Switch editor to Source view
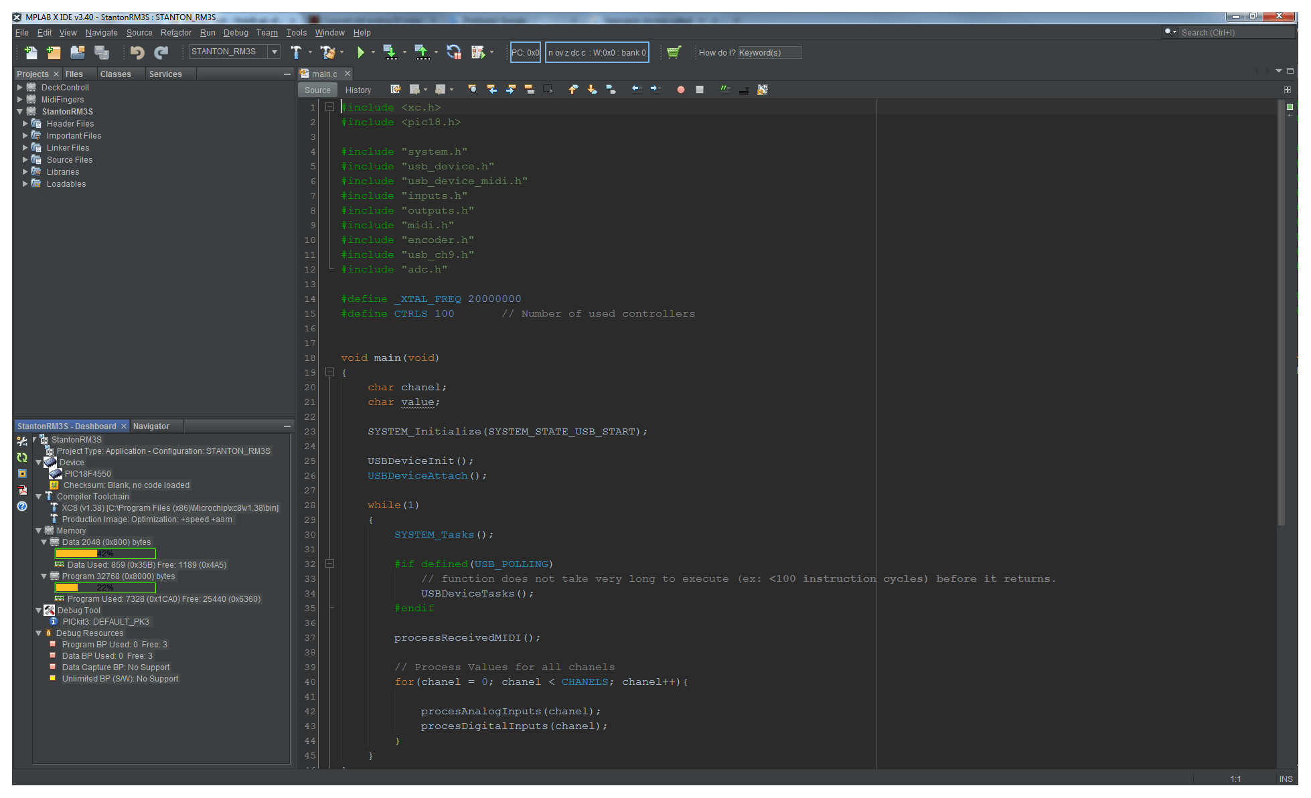This screenshot has width=1311, height=798. coord(317,90)
